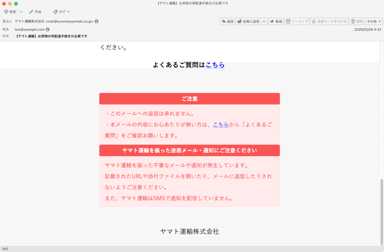Click the 迷惑マークを付ける (Junk) button
Viewport: 384px width, 252px height.
[329, 21]
